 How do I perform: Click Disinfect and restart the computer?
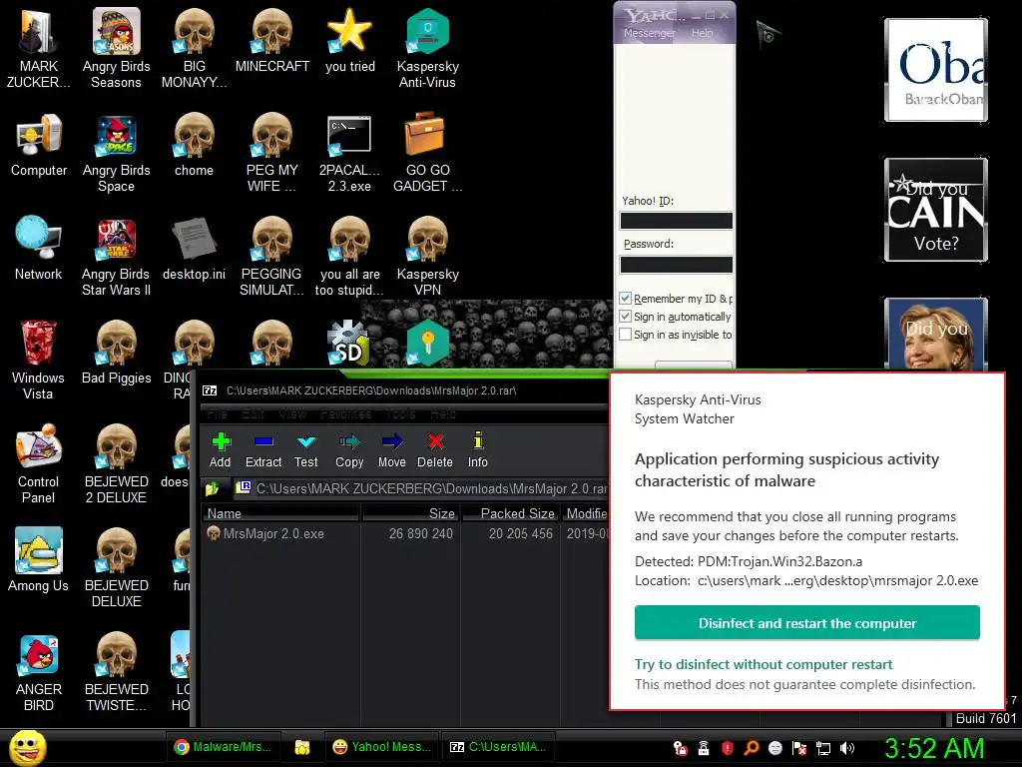pos(806,623)
